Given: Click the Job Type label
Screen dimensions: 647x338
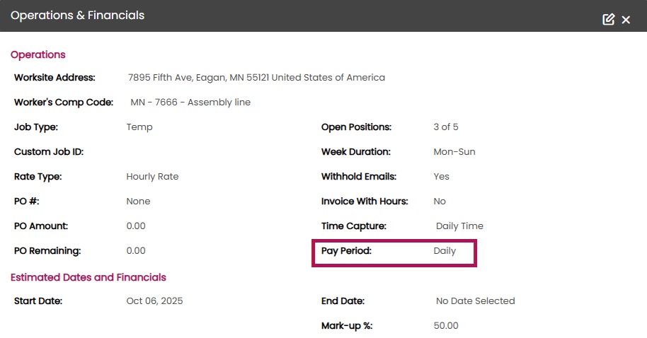Looking at the screenshot, I should [x=36, y=127].
